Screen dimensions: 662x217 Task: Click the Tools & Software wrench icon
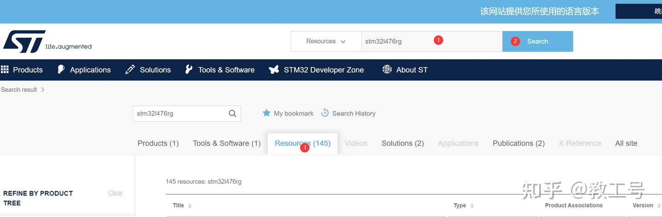(188, 69)
